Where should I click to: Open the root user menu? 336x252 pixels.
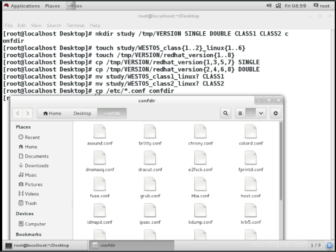tap(322, 6)
